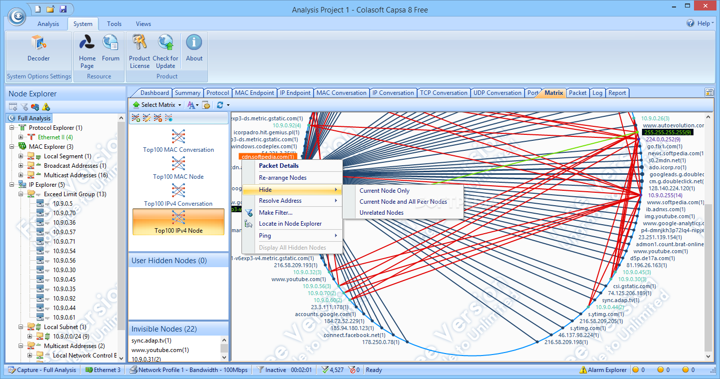
Task: Select the Add New Matrix icon
Action: pyautogui.click(x=135, y=118)
